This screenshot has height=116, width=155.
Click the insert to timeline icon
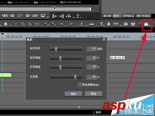tap(69, 16)
